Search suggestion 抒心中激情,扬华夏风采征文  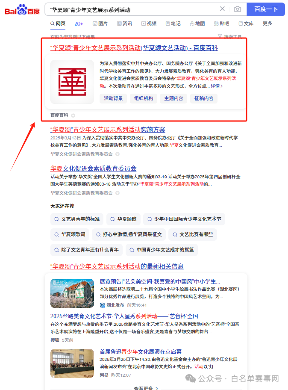[x=129, y=234]
